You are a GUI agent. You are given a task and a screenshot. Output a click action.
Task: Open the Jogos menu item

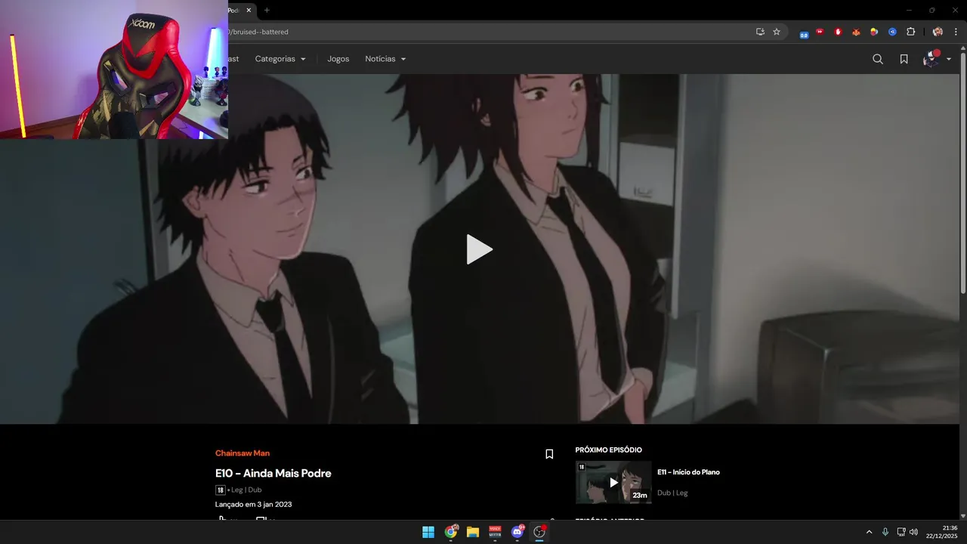tap(338, 59)
